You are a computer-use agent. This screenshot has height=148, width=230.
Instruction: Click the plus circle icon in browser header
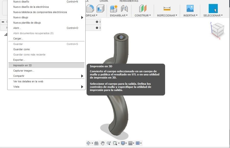pos(97,22)
